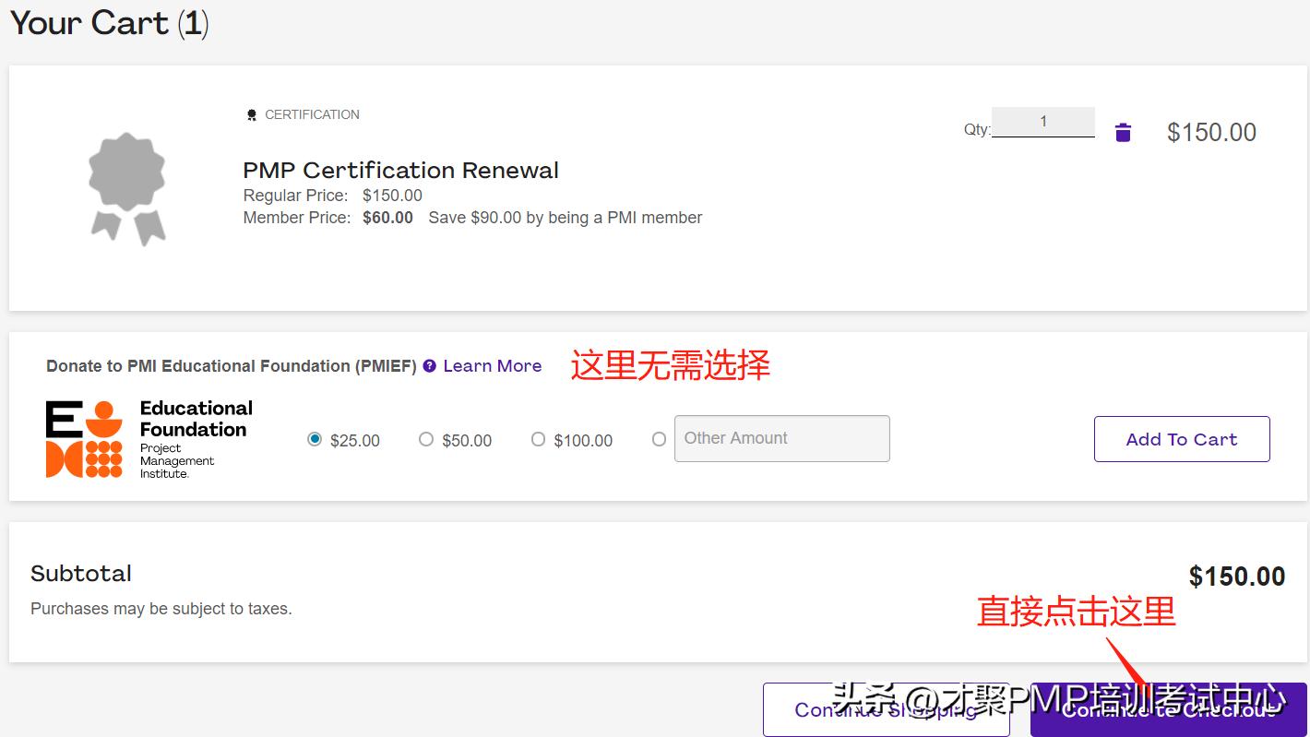Select the $100.00 donation option
Viewport: 1310px width, 737px height.
pyautogui.click(x=538, y=440)
